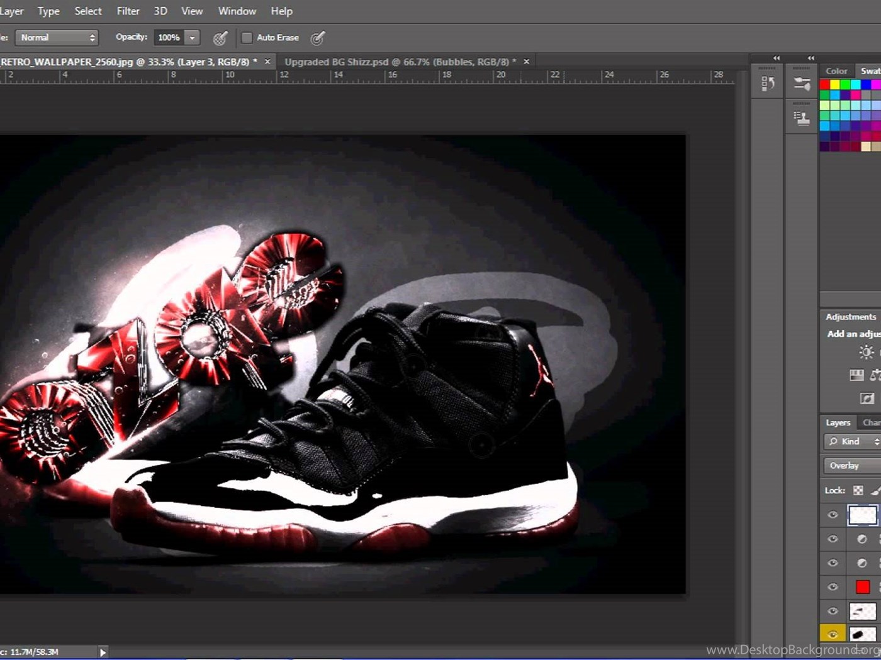The height and width of the screenshot is (660, 881).
Task: Add an Invert adjustment
Action: coord(867,398)
